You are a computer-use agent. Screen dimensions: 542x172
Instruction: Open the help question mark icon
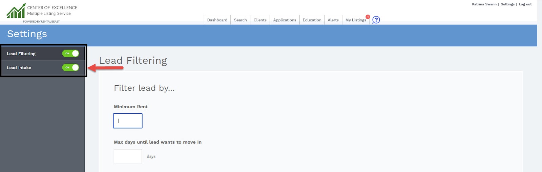(x=376, y=20)
